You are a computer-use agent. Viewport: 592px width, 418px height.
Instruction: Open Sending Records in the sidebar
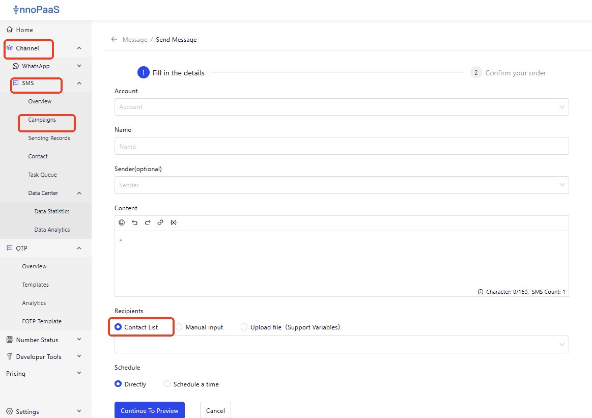49,138
